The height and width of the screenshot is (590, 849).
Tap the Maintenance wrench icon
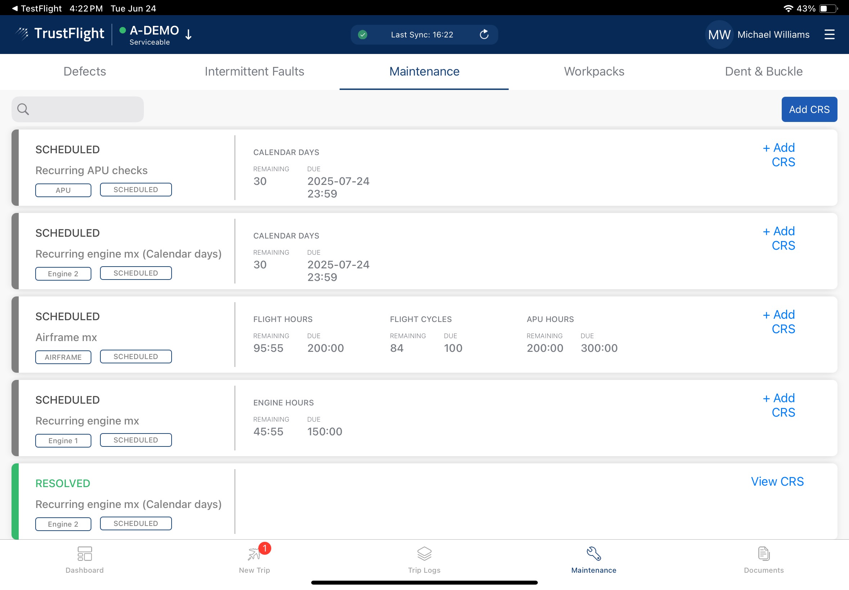594,553
